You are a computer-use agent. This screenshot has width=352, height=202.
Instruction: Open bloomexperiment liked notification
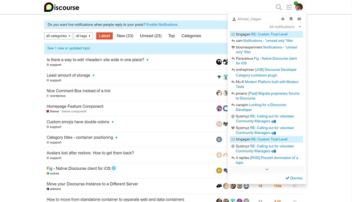pos(266,49)
